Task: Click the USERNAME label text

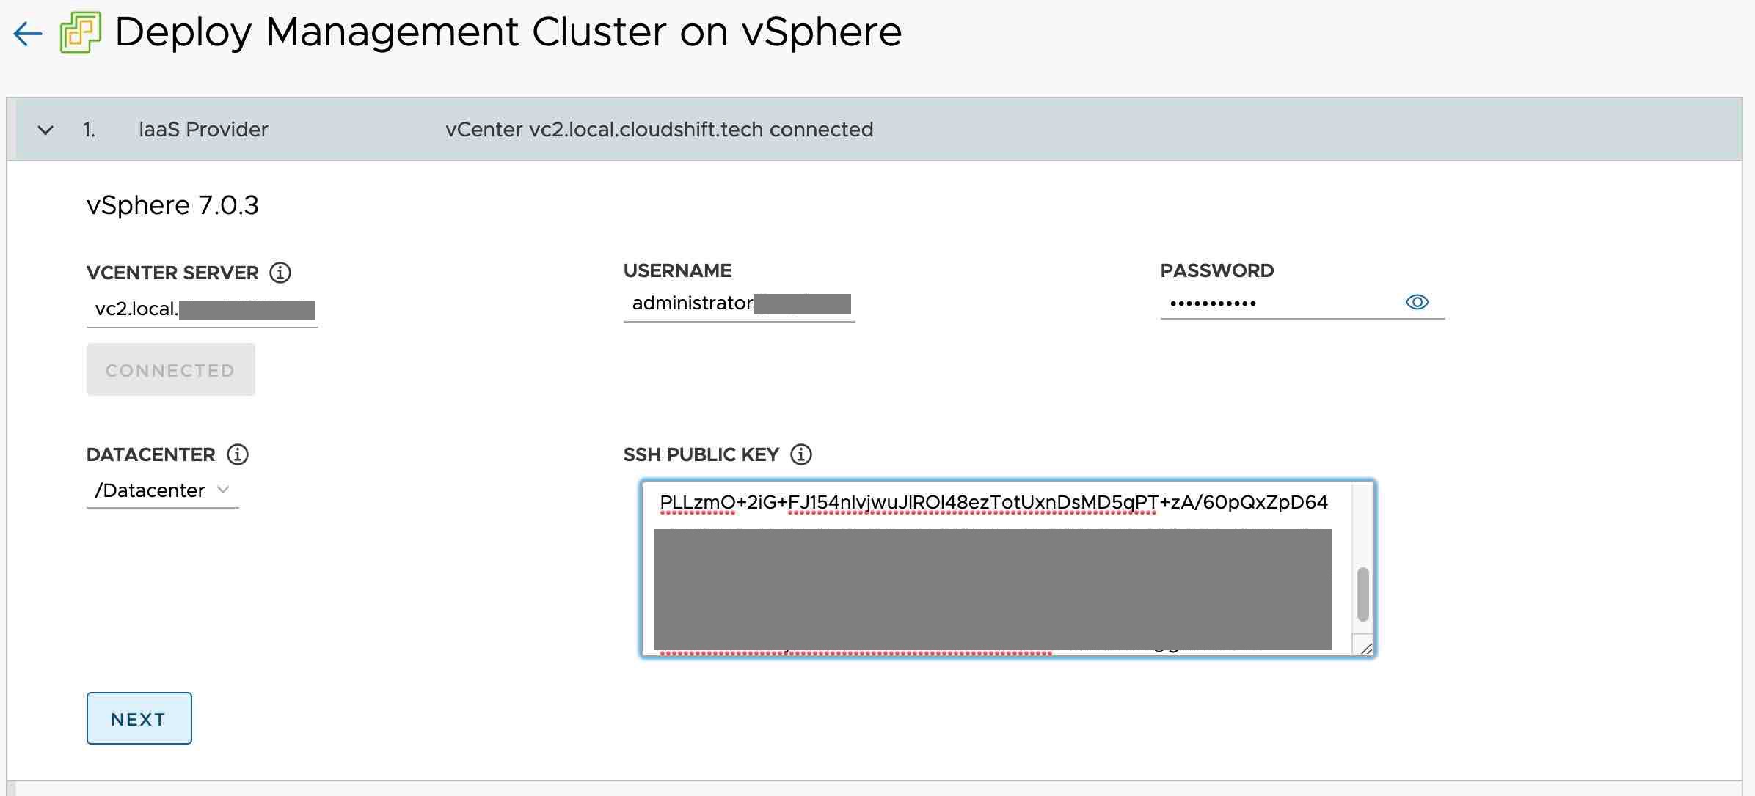Action: [x=677, y=270]
